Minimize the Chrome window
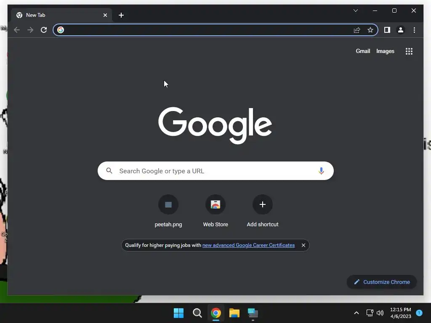 [x=375, y=11]
